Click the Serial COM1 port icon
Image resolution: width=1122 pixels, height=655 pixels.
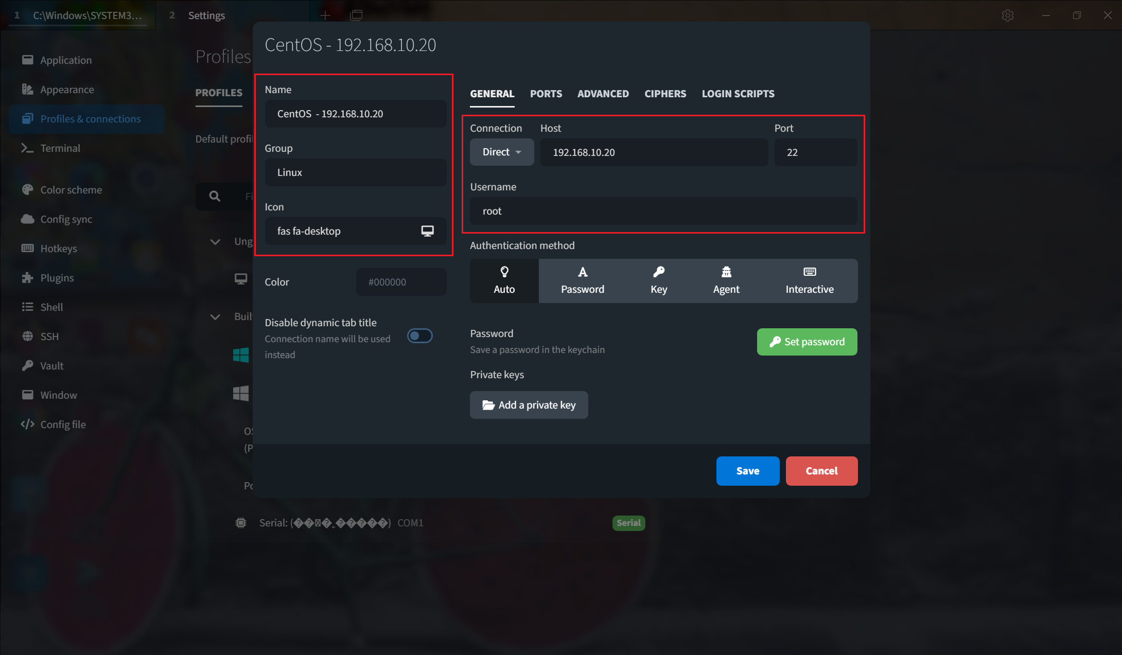pyautogui.click(x=240, y=522)
